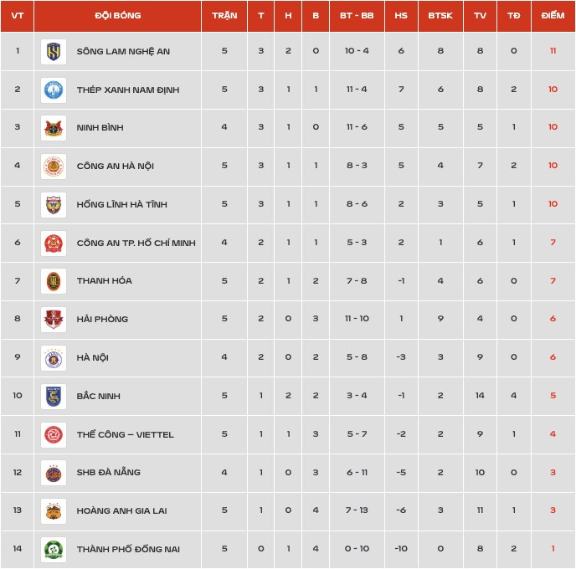Open the Thể Công – Viettel logo
Image resolution: width=576 pixels, height=569 pixels.
(54, 435)
